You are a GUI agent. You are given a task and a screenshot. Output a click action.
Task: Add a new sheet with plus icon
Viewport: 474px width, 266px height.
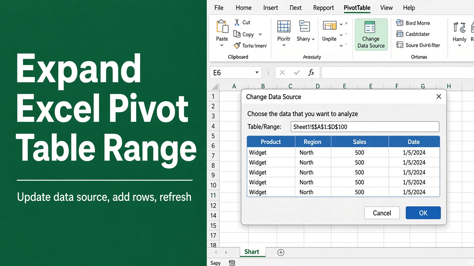(281, 252)
